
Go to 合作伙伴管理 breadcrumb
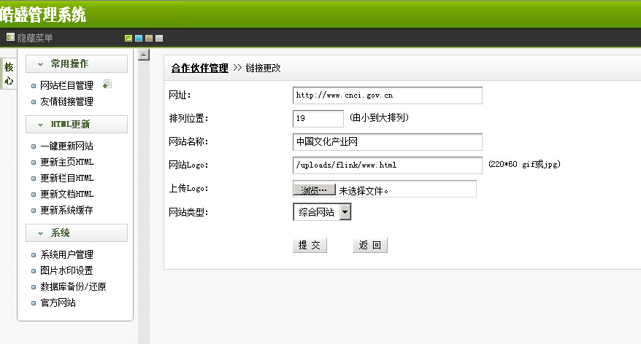click(x=199, y=69)
